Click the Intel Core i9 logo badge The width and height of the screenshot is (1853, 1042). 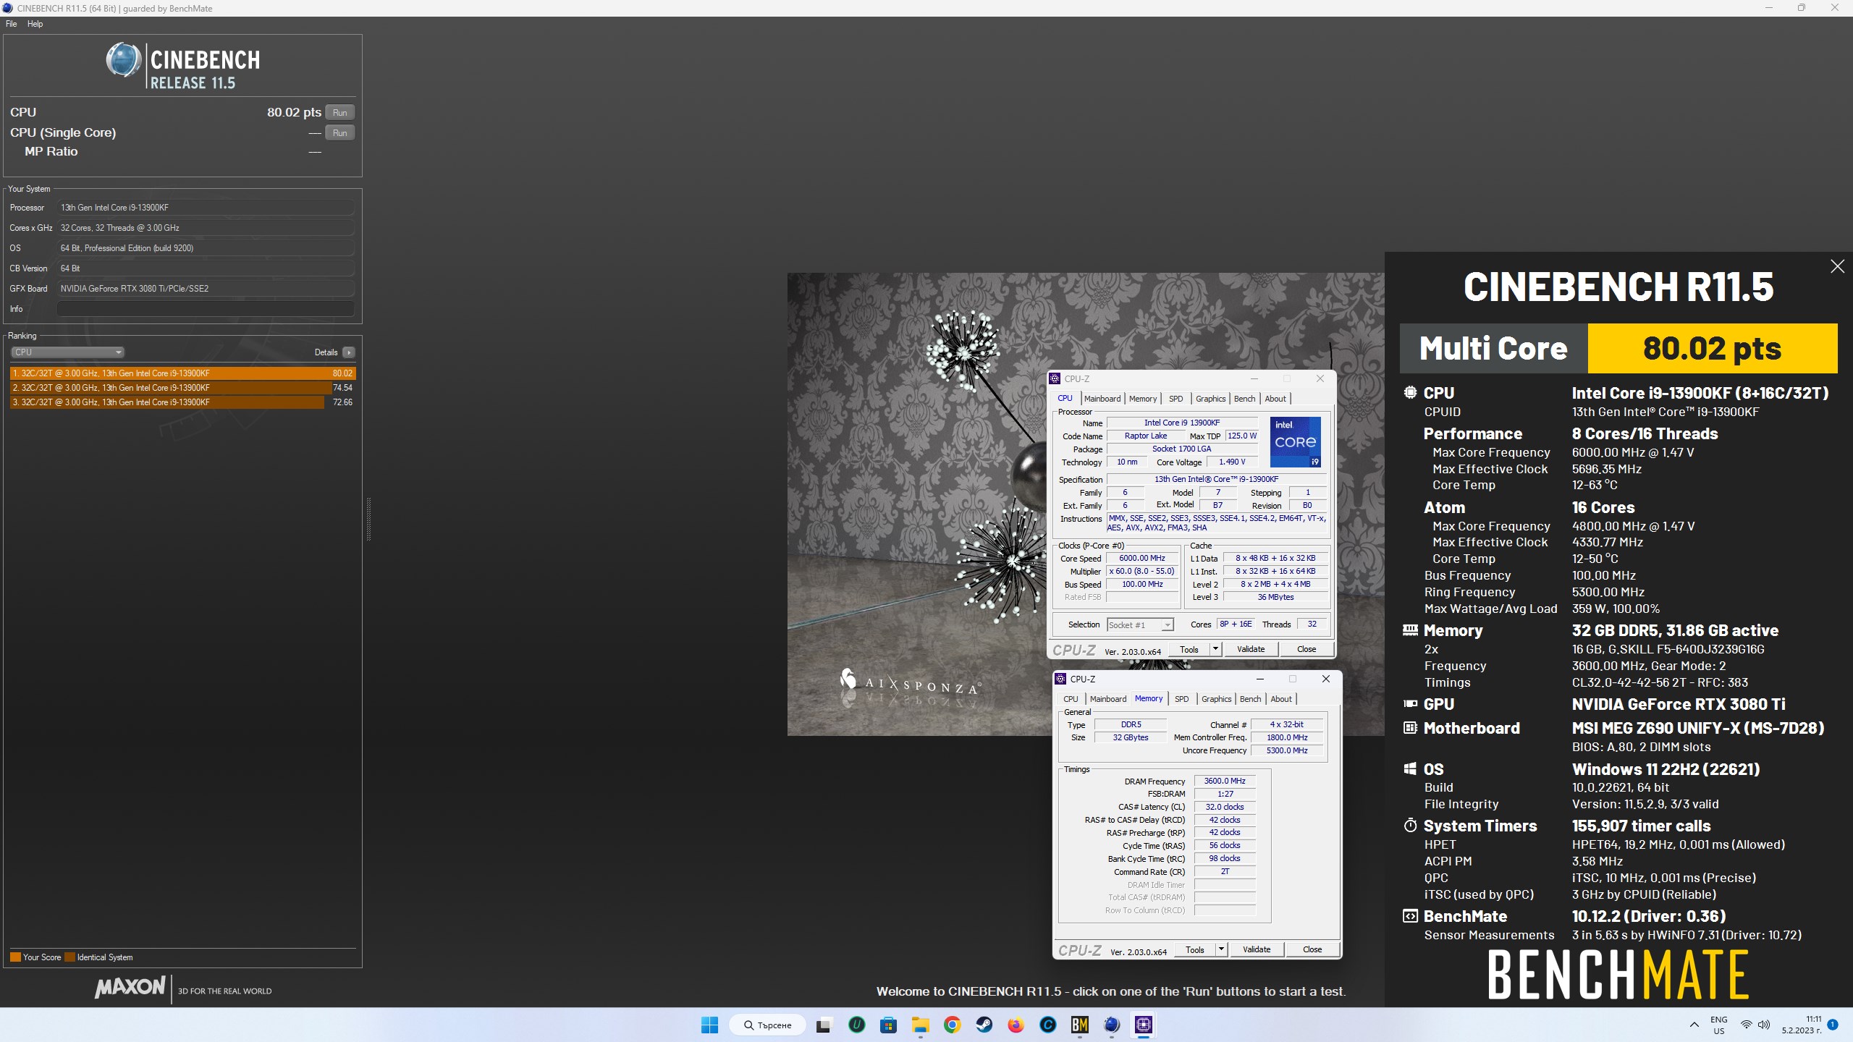pos(1296,441)
